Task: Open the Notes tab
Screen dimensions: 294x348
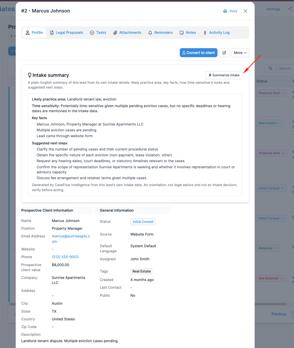Action: [188, 32]
